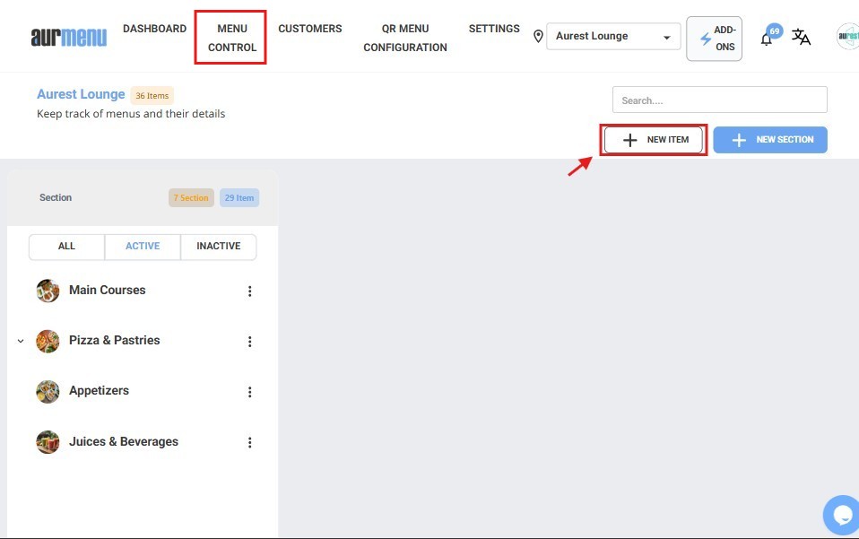The height and width of the screenshot is (539, 859).
Task: Click the NEW SECTION button
Action: coord(770,140)
